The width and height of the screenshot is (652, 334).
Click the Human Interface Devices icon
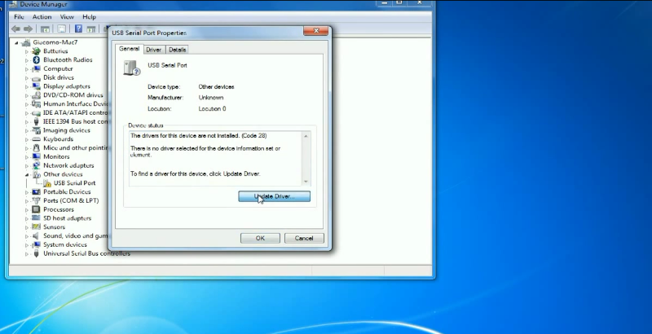pos(36,103)
